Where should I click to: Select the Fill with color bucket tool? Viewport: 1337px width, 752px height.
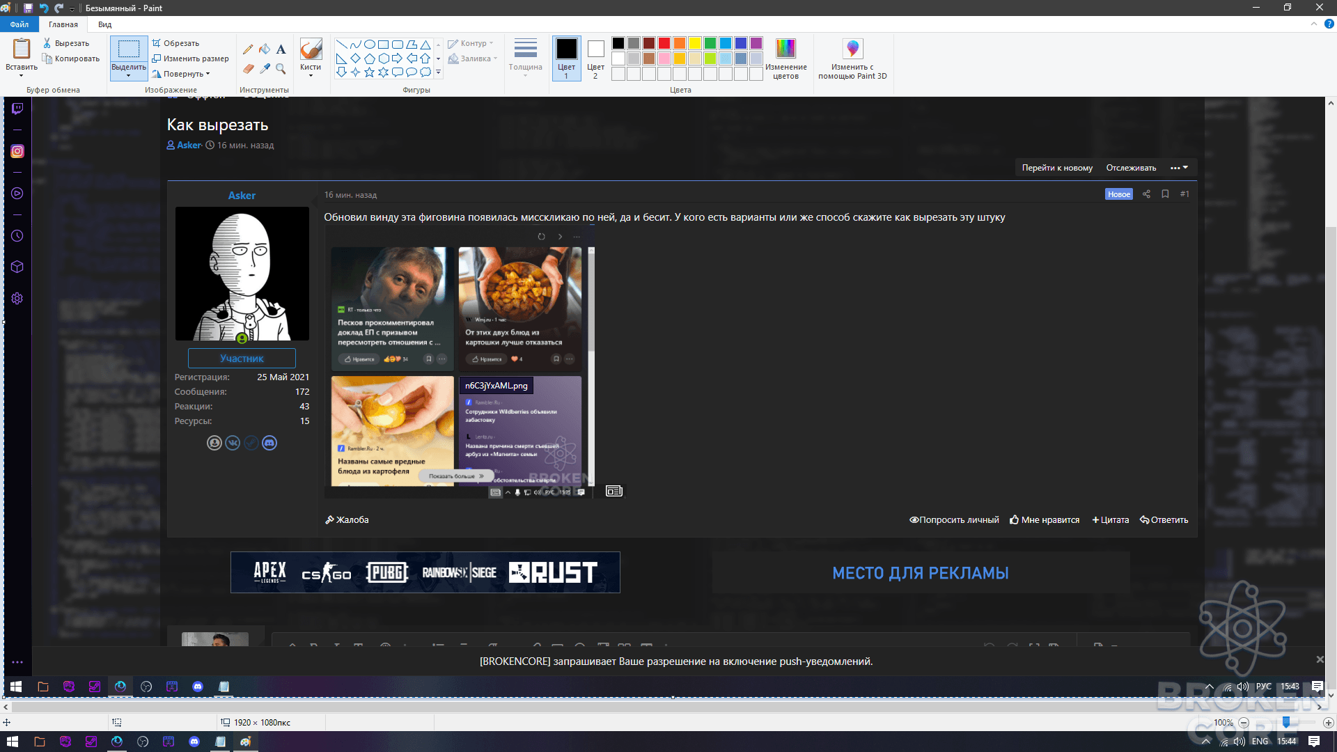point(265,49)
